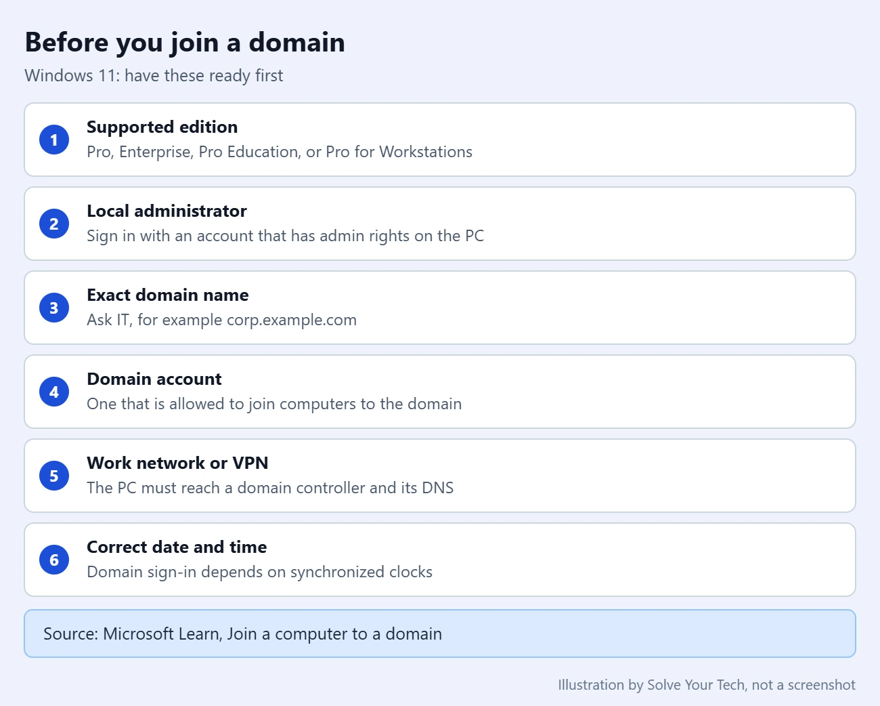The image size is (880, 706).
Task: Click the 'Illustration by Solve Your Tech' credit line
Action: coord(707,685)
